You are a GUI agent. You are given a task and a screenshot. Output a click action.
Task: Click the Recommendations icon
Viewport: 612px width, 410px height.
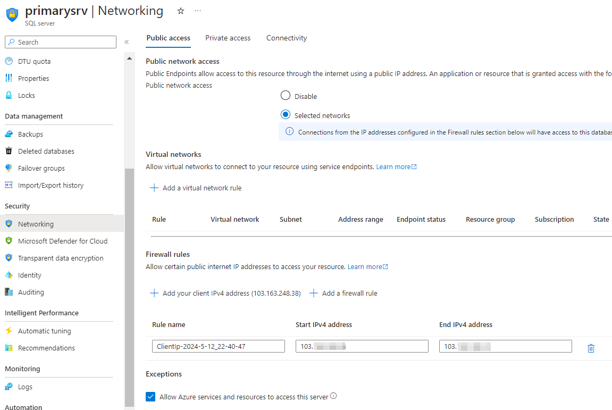[9, 348]
